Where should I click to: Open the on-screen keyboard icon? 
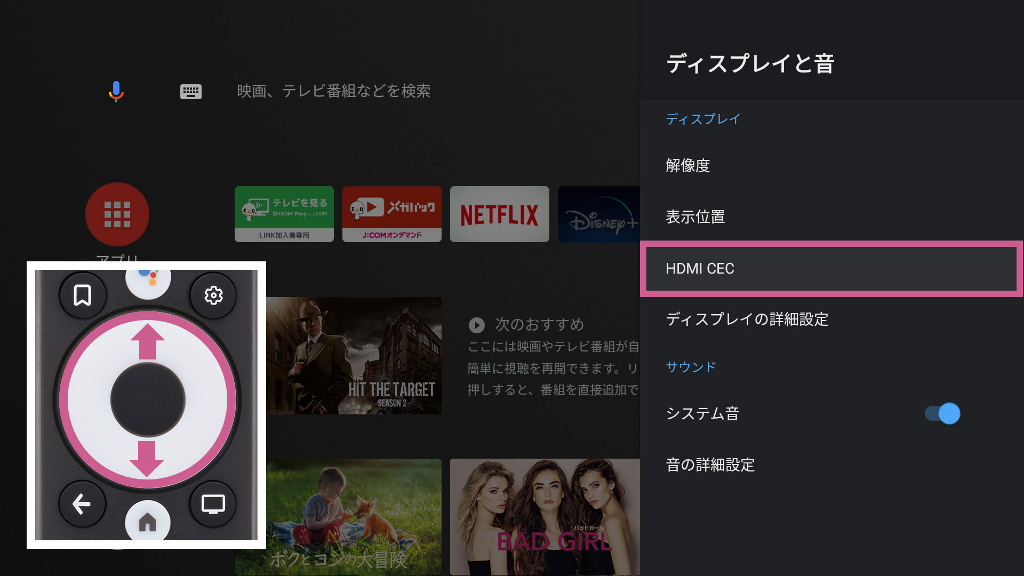[x=190, y=92]
